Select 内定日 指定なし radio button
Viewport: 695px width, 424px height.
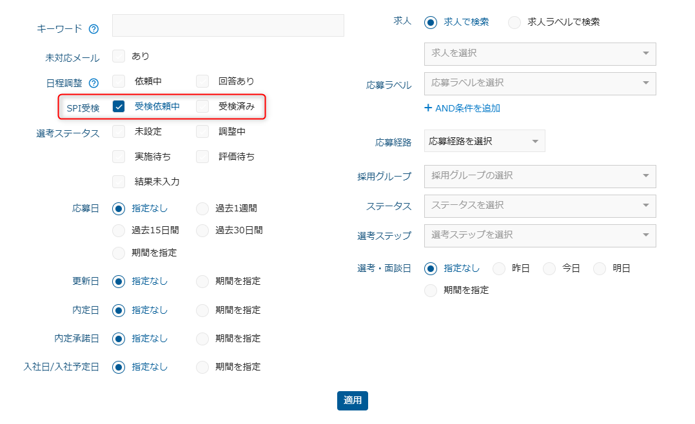click(x=119, y=310)
